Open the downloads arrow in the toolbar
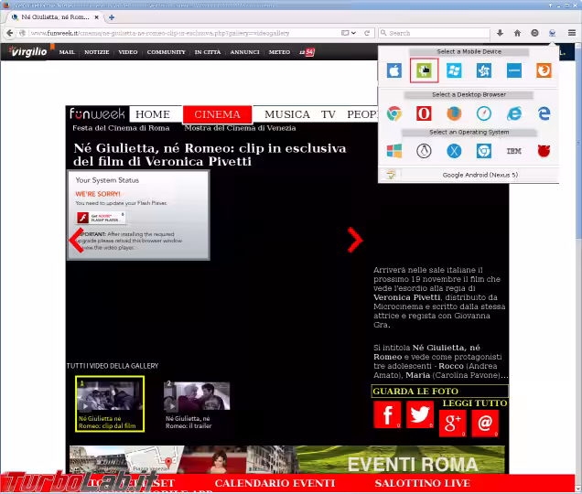 [501, 33]
